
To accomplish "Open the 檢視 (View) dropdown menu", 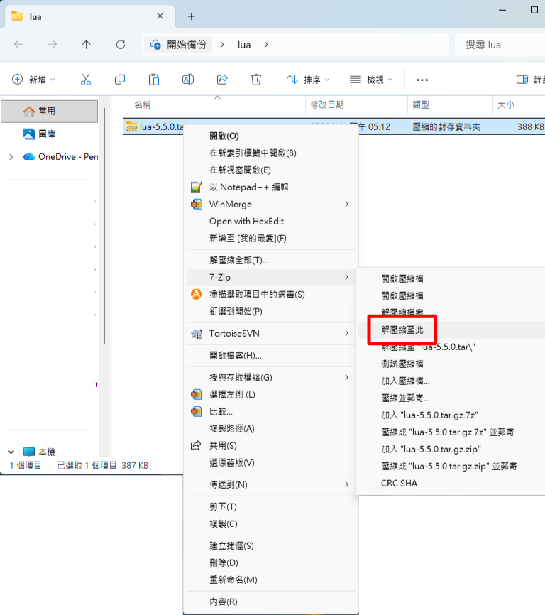I will click(x=371, y=80).
